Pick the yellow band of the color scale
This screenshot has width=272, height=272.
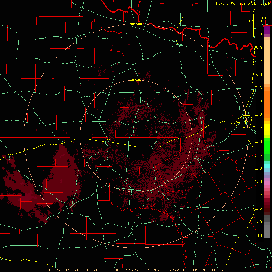267,129
